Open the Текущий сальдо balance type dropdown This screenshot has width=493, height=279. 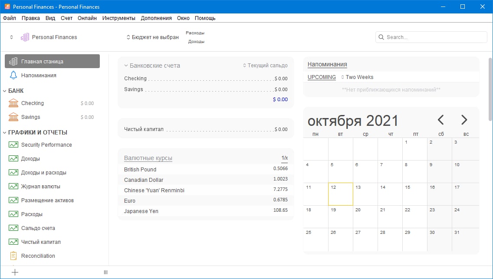(x=265, y=66)
